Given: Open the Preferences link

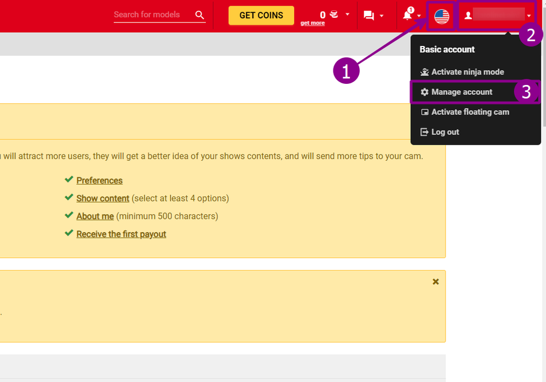Looking at the screenshot, I should [x=99, y=180].
